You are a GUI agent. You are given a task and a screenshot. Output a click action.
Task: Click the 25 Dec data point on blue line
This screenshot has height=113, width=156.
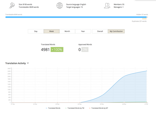[102, 95]
